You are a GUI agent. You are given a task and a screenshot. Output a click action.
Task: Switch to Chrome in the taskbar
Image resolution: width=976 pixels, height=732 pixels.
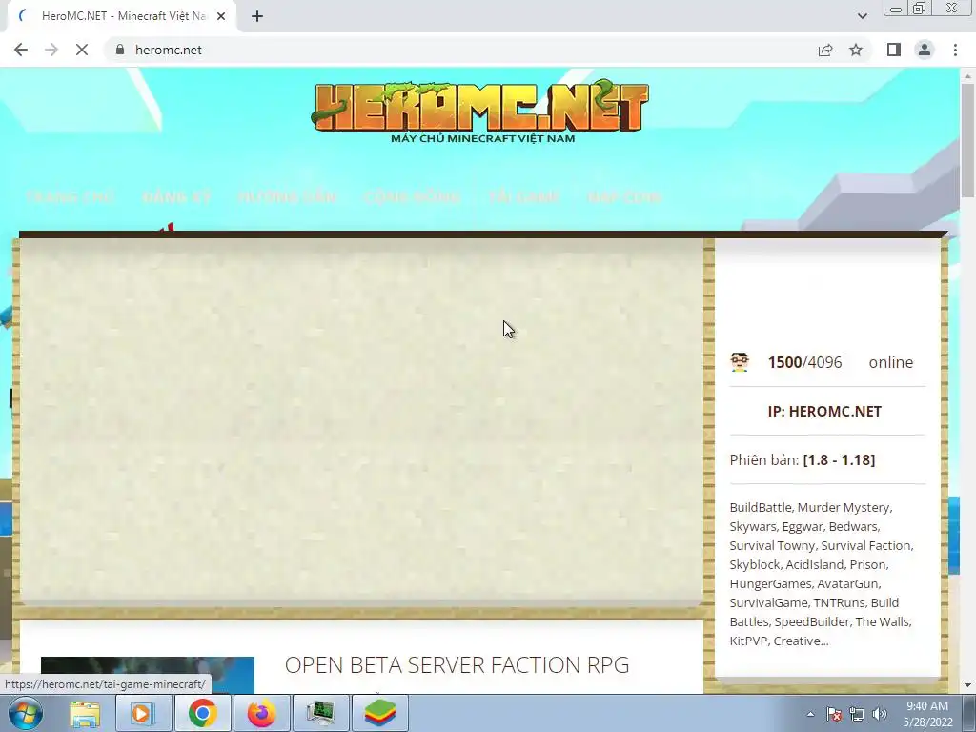pyautogui.click(x=202, y=713)
